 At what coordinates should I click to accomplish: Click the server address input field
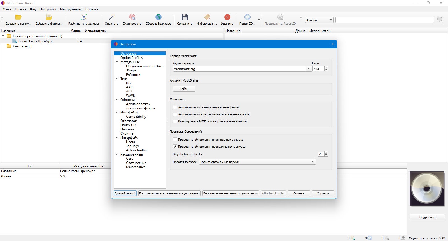(239, 69)
